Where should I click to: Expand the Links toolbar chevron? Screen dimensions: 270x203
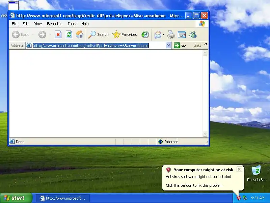(x=206, y=44)
